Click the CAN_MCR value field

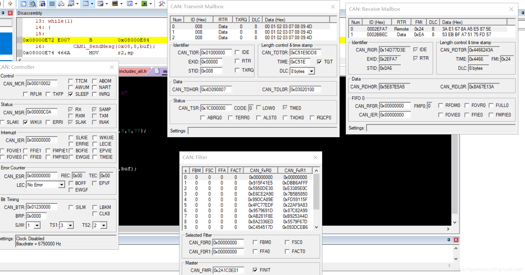coord(42,84)
